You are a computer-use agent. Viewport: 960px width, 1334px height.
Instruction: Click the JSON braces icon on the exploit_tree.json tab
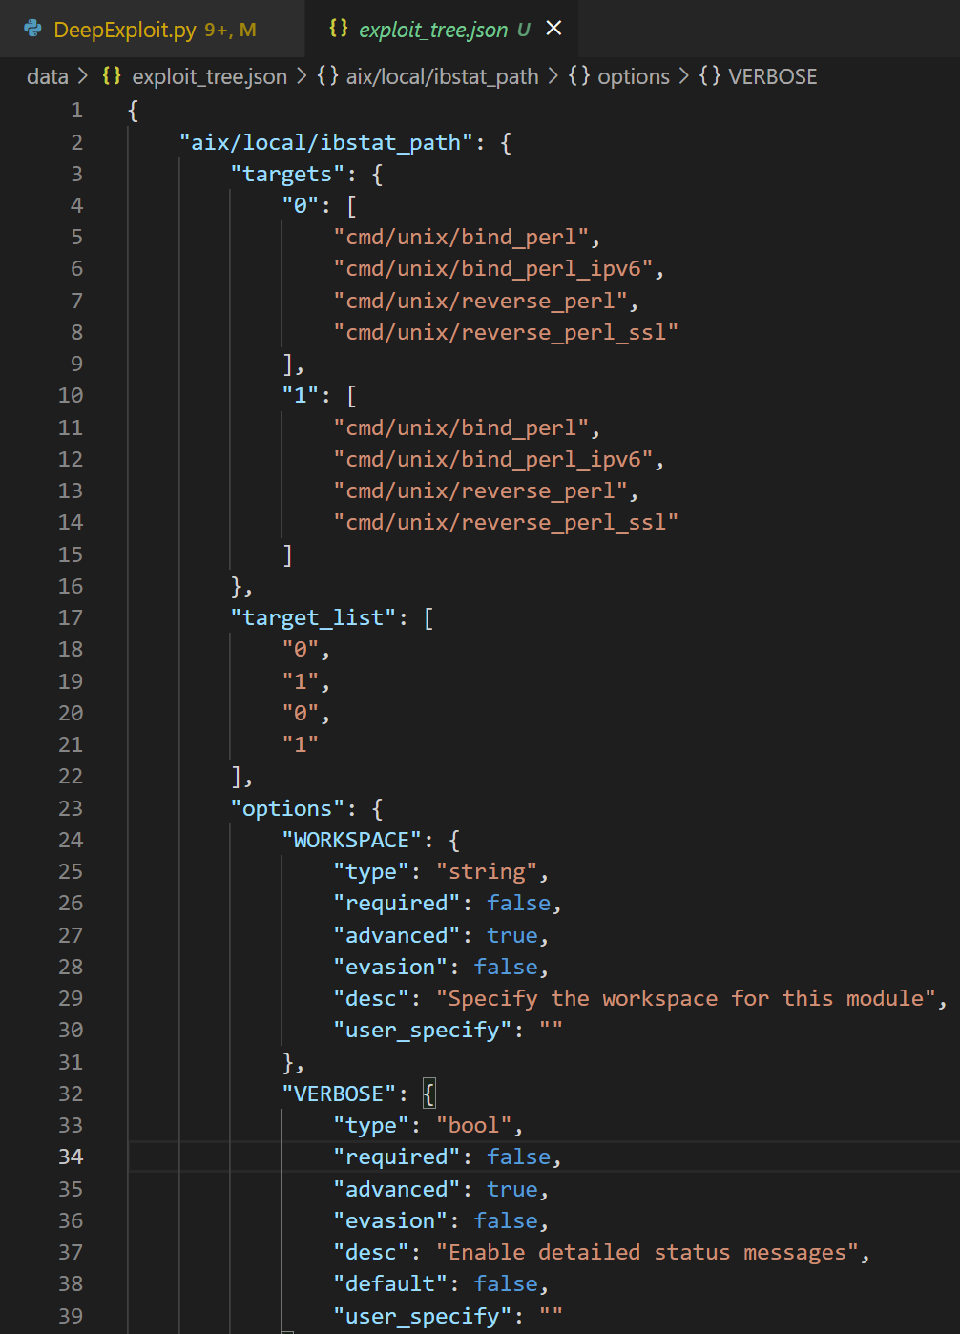click(337, 29)
